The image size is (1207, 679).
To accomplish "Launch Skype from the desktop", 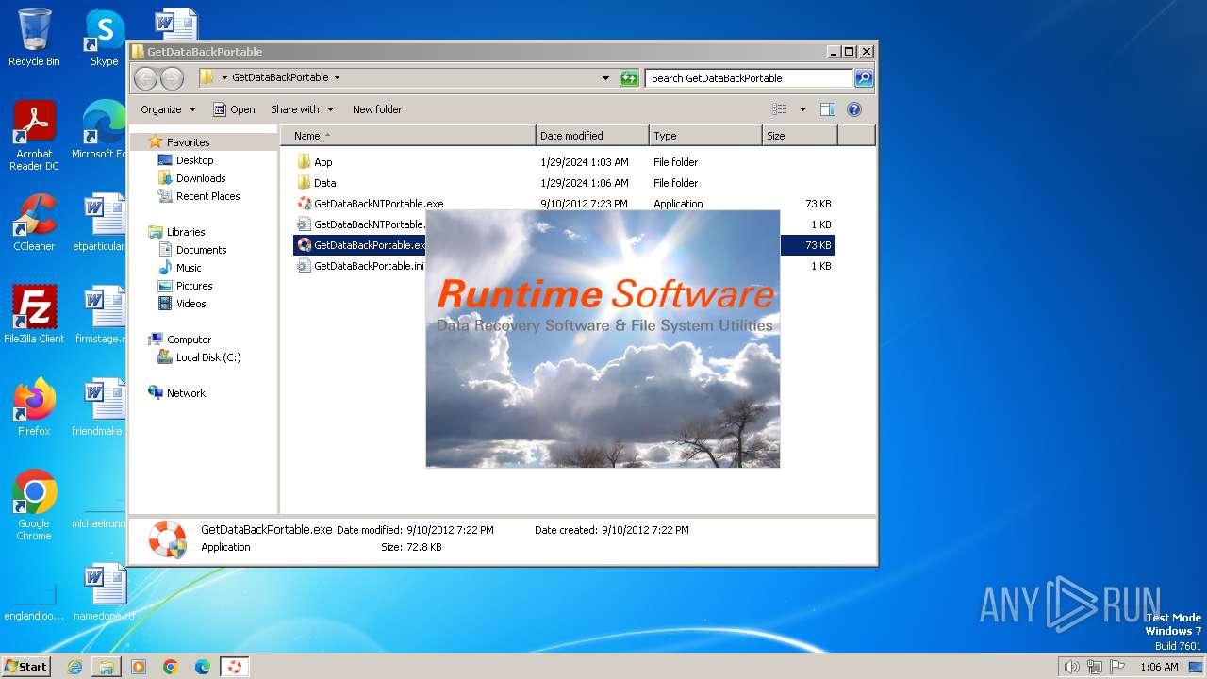I will pyautogui.click(x=104, y=38).
